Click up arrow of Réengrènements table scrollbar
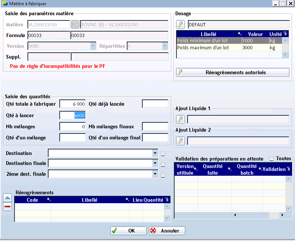 [167, 207]
